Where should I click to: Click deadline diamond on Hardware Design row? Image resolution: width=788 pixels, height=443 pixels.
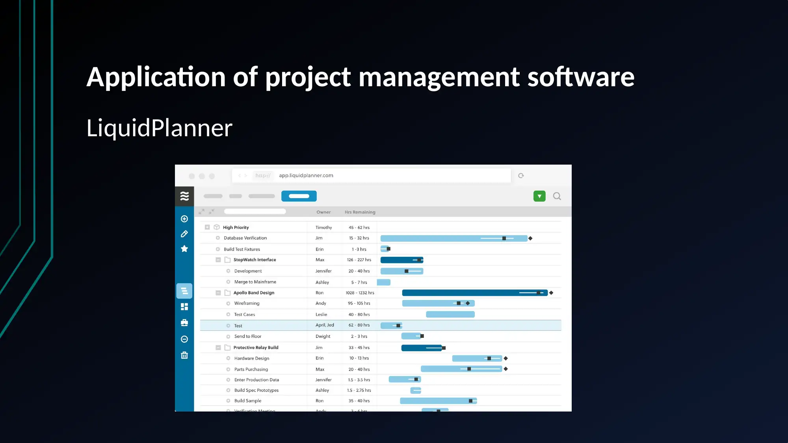pos(506,358)
